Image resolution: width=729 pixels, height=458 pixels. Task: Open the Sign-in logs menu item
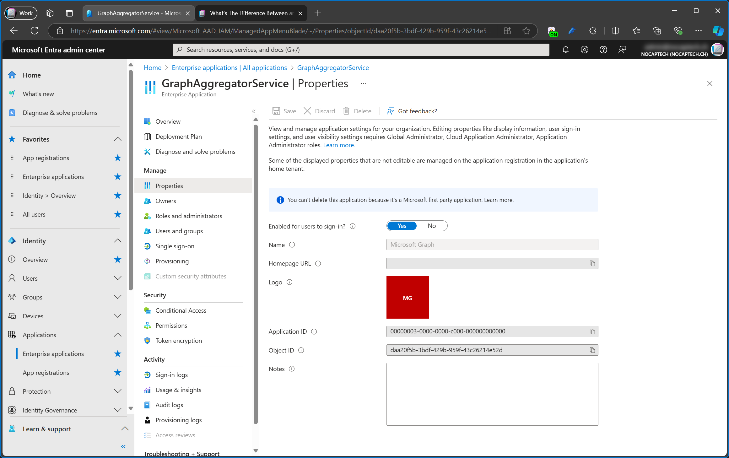click(172, 374)
